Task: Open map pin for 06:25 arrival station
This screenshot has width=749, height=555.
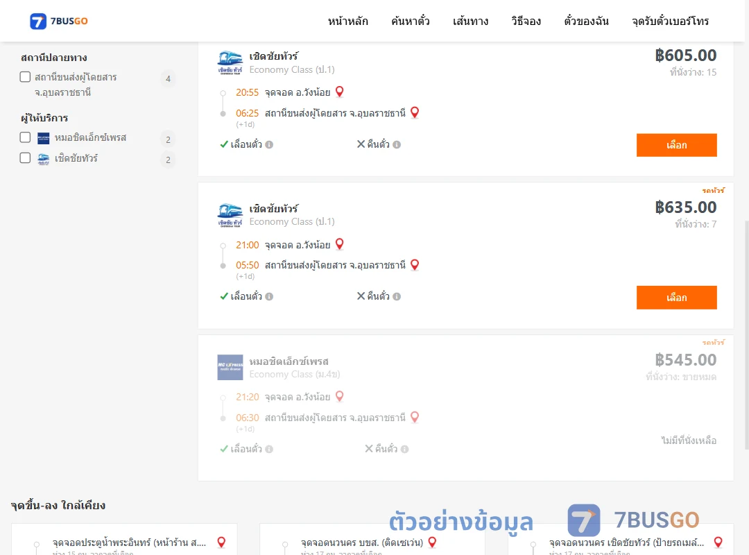Action: pyautogui.click(x=415, y=112)
